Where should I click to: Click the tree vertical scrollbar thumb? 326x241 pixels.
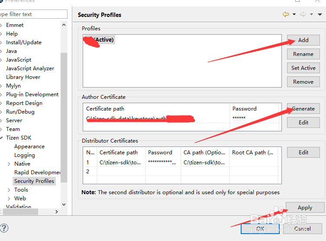pyautogui.click(x=64, y=117)
